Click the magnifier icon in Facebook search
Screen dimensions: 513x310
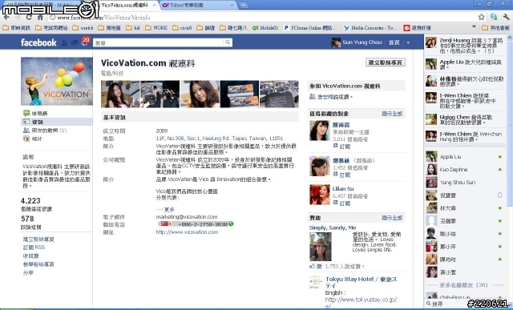[228, 42]
